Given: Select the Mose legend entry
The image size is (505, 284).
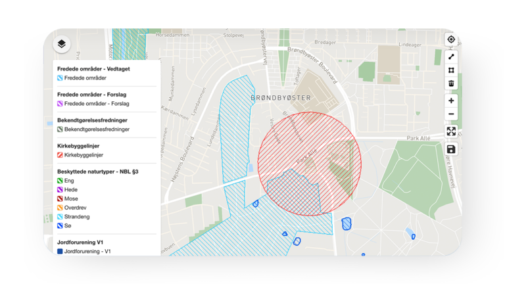Looking at the screenshot, I should (71, 198).
